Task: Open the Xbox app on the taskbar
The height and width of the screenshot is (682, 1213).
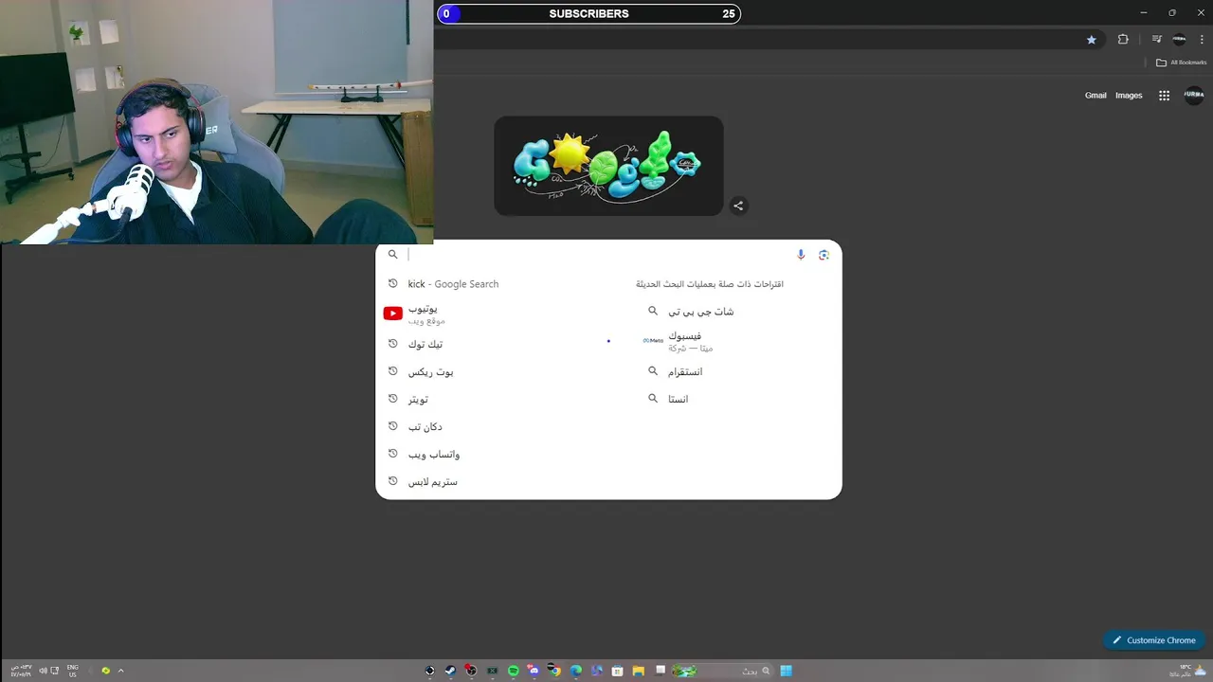Action: click(x=492, y=671)
